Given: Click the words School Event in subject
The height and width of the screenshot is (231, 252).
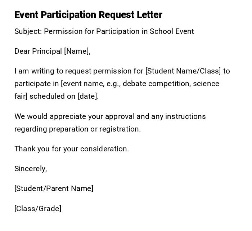Looking at the screenshot, I should pos(172,31).
